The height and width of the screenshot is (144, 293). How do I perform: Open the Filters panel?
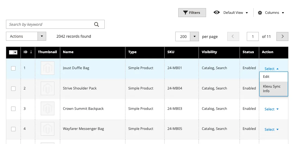(x=192, y=12)
